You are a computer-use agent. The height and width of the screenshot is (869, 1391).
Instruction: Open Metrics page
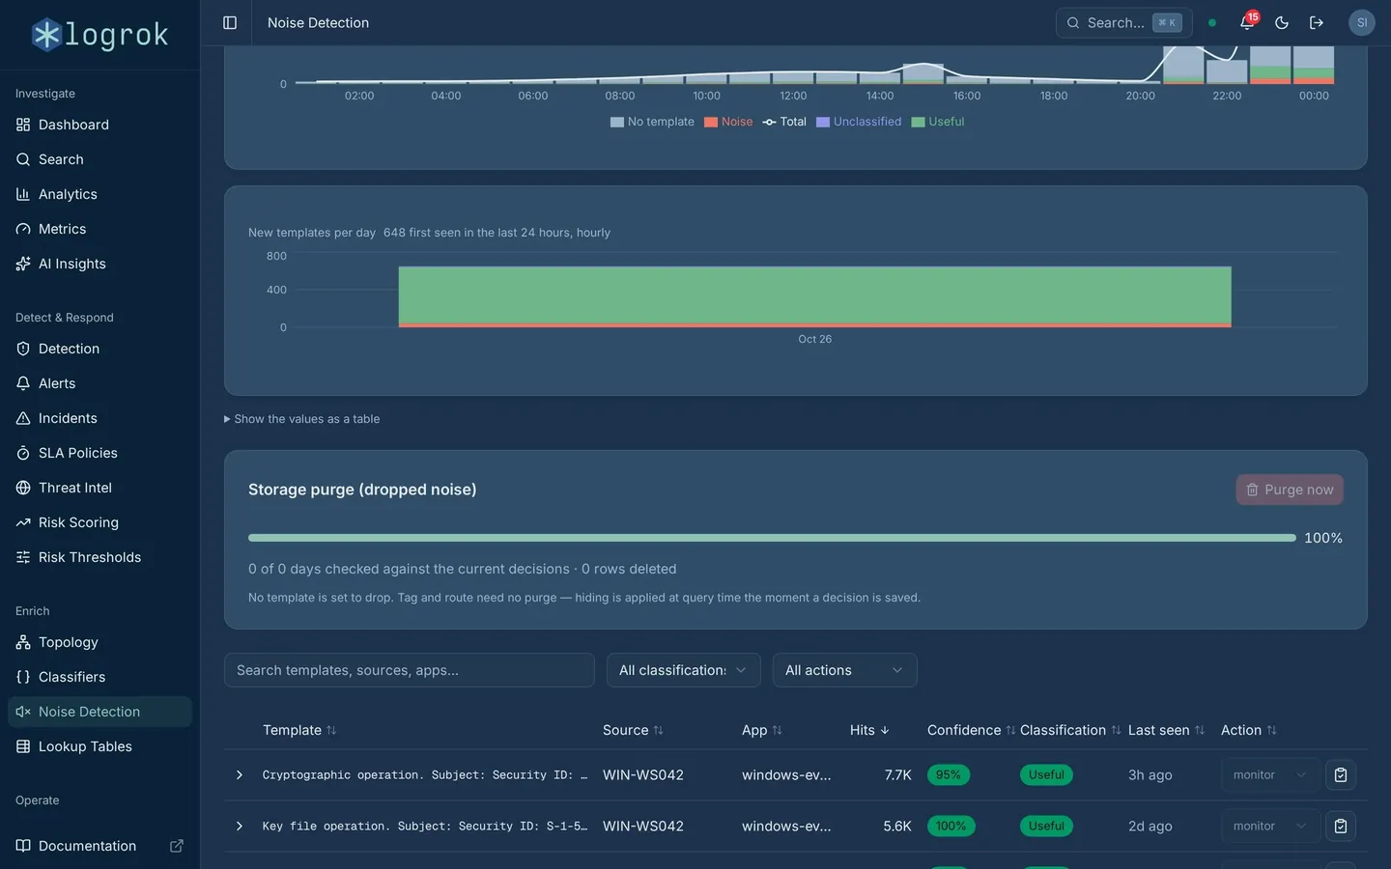click(x=99, y=229)
